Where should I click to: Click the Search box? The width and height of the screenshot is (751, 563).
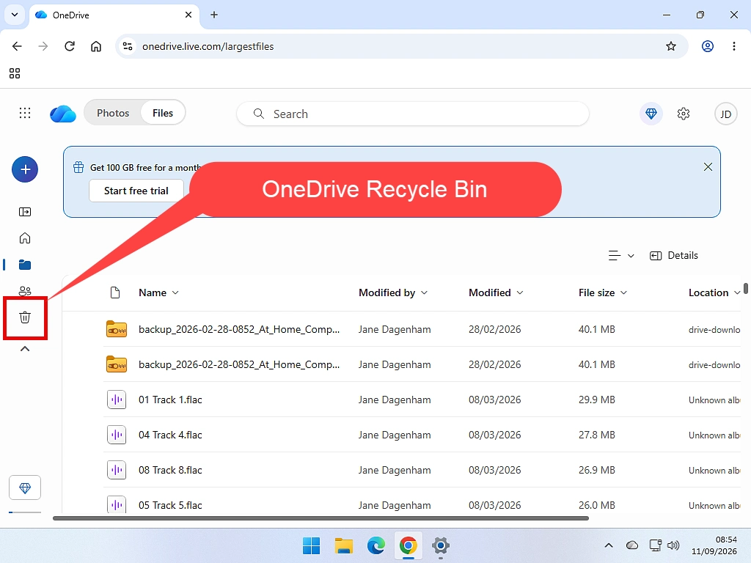click(x=413, y=114)
